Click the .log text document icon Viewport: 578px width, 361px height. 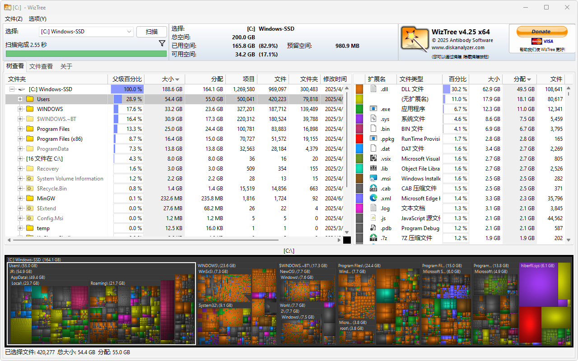pyautogui.click(x=373, y=208)
